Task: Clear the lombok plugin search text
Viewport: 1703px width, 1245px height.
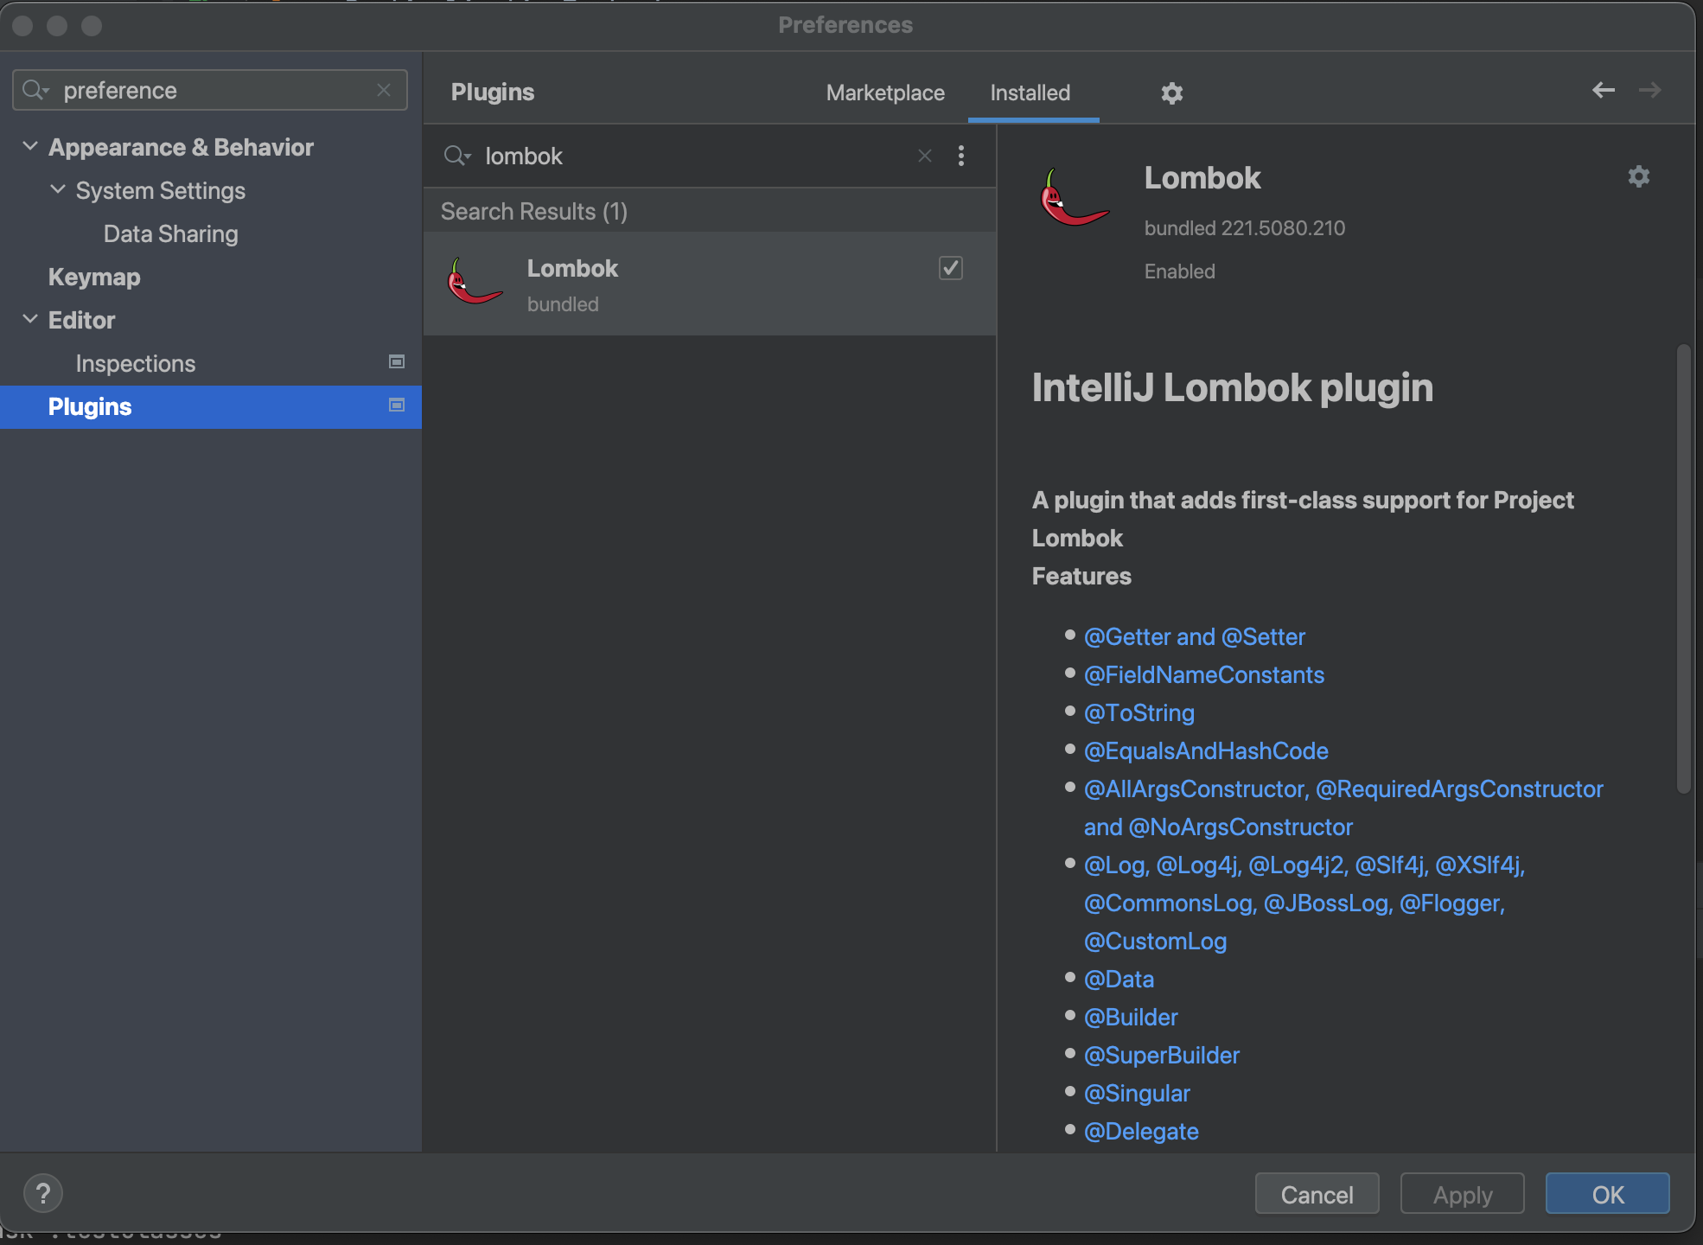Action: 924,156
